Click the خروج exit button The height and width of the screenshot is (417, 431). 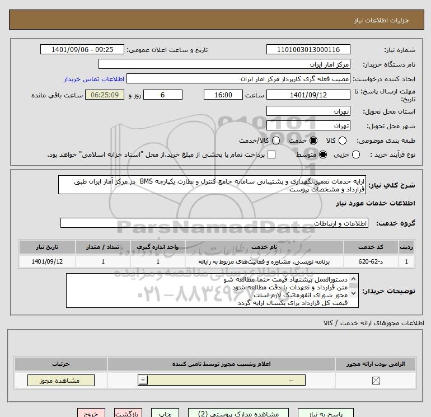[91, 413]
